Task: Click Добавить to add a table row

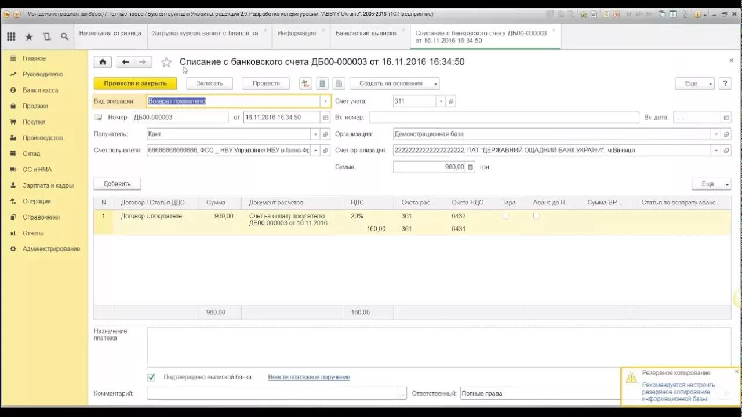Action: pyautogui.click(x=117, y=184)
